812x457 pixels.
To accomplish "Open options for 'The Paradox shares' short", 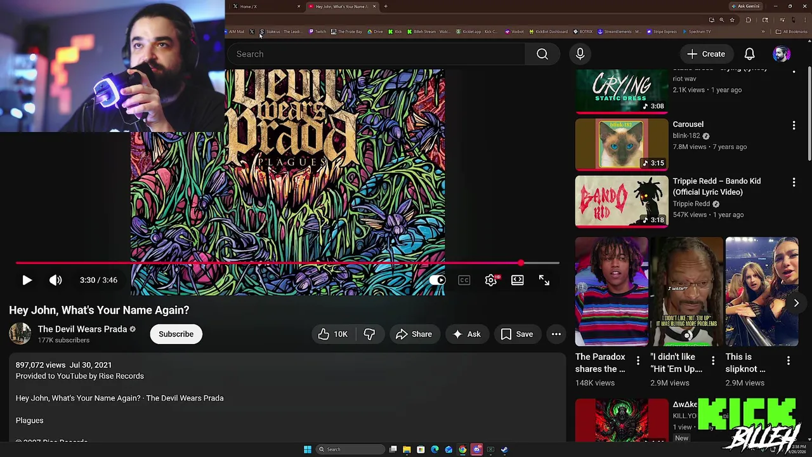I will click(x=638, y=361).
